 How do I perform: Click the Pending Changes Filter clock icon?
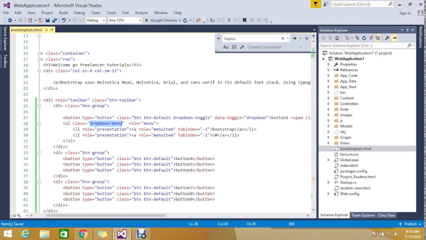click(347, 38)
